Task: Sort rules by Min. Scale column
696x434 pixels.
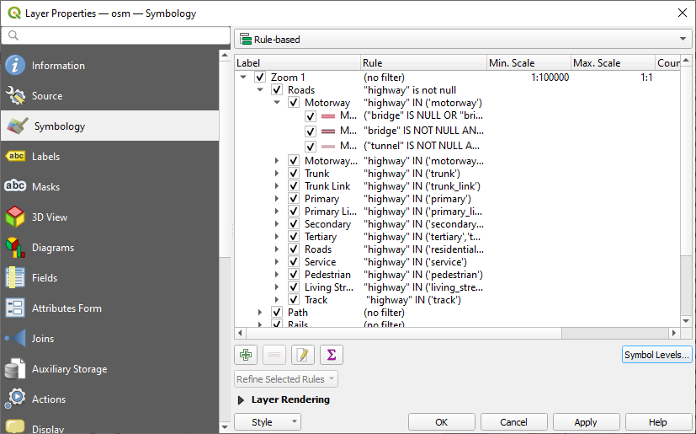Action: point(529,63)
